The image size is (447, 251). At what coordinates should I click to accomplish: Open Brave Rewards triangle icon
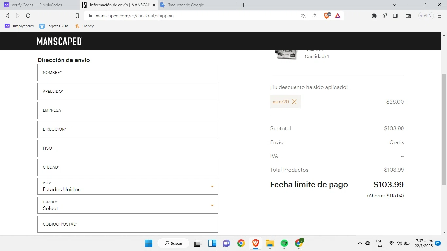click(338, 16)
